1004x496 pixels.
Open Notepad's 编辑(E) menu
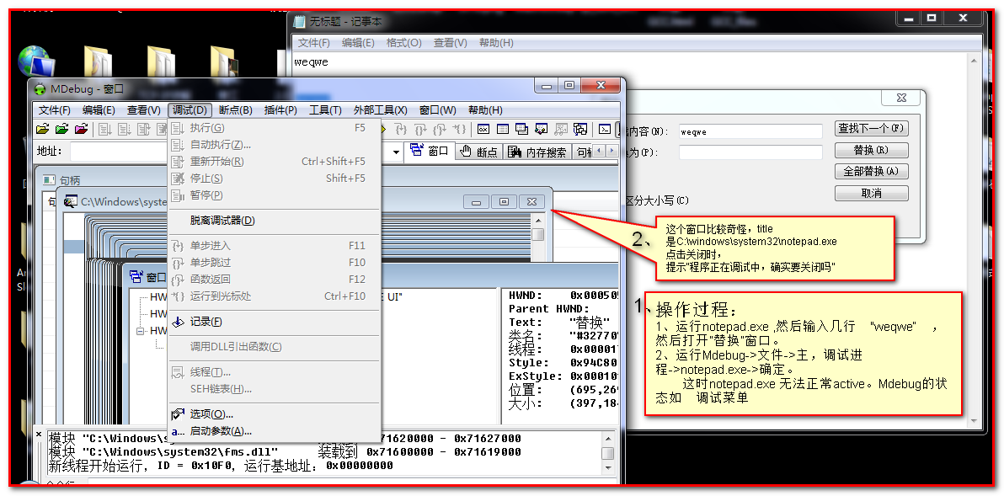(x=358, y=43)
